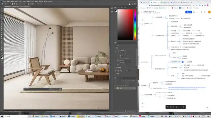
Task: Click the search icon in mind map header
Action: (x=201, y=12)
